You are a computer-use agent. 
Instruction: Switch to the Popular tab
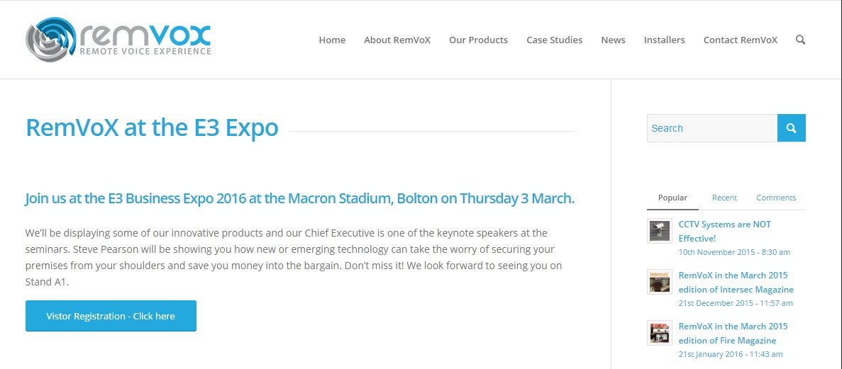click(x=672, y=198)
